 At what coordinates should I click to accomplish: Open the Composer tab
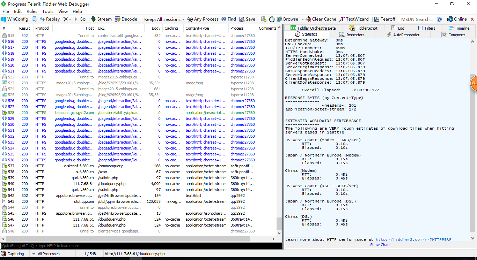453,35
